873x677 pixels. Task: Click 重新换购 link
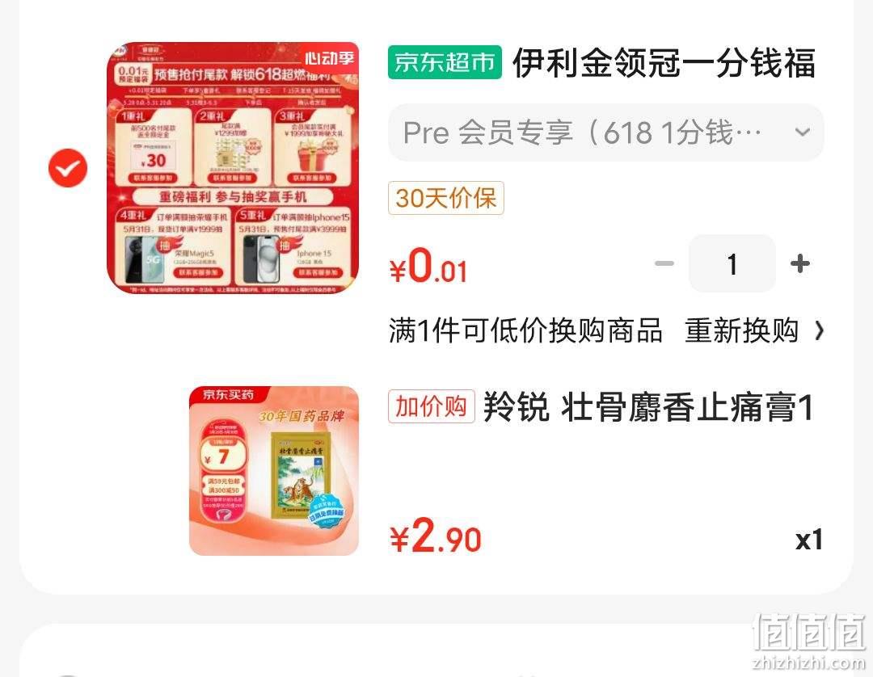tap(741, 331)
